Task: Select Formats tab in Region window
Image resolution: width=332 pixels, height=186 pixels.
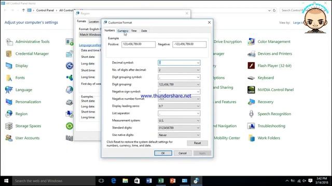Action: click(x=81, y=21)
